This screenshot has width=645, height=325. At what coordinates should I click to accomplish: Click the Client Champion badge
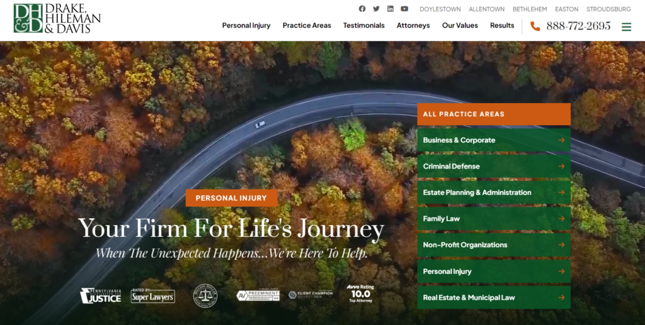311,295
